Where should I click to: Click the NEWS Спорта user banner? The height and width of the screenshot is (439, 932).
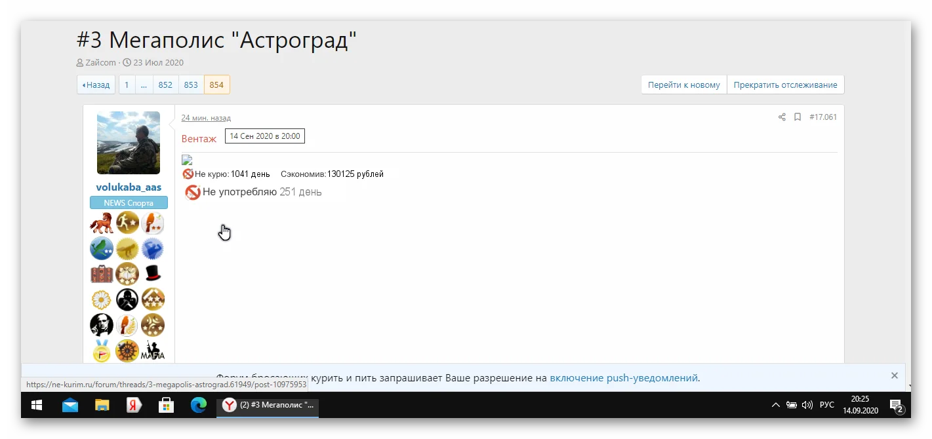coord(129,203)
